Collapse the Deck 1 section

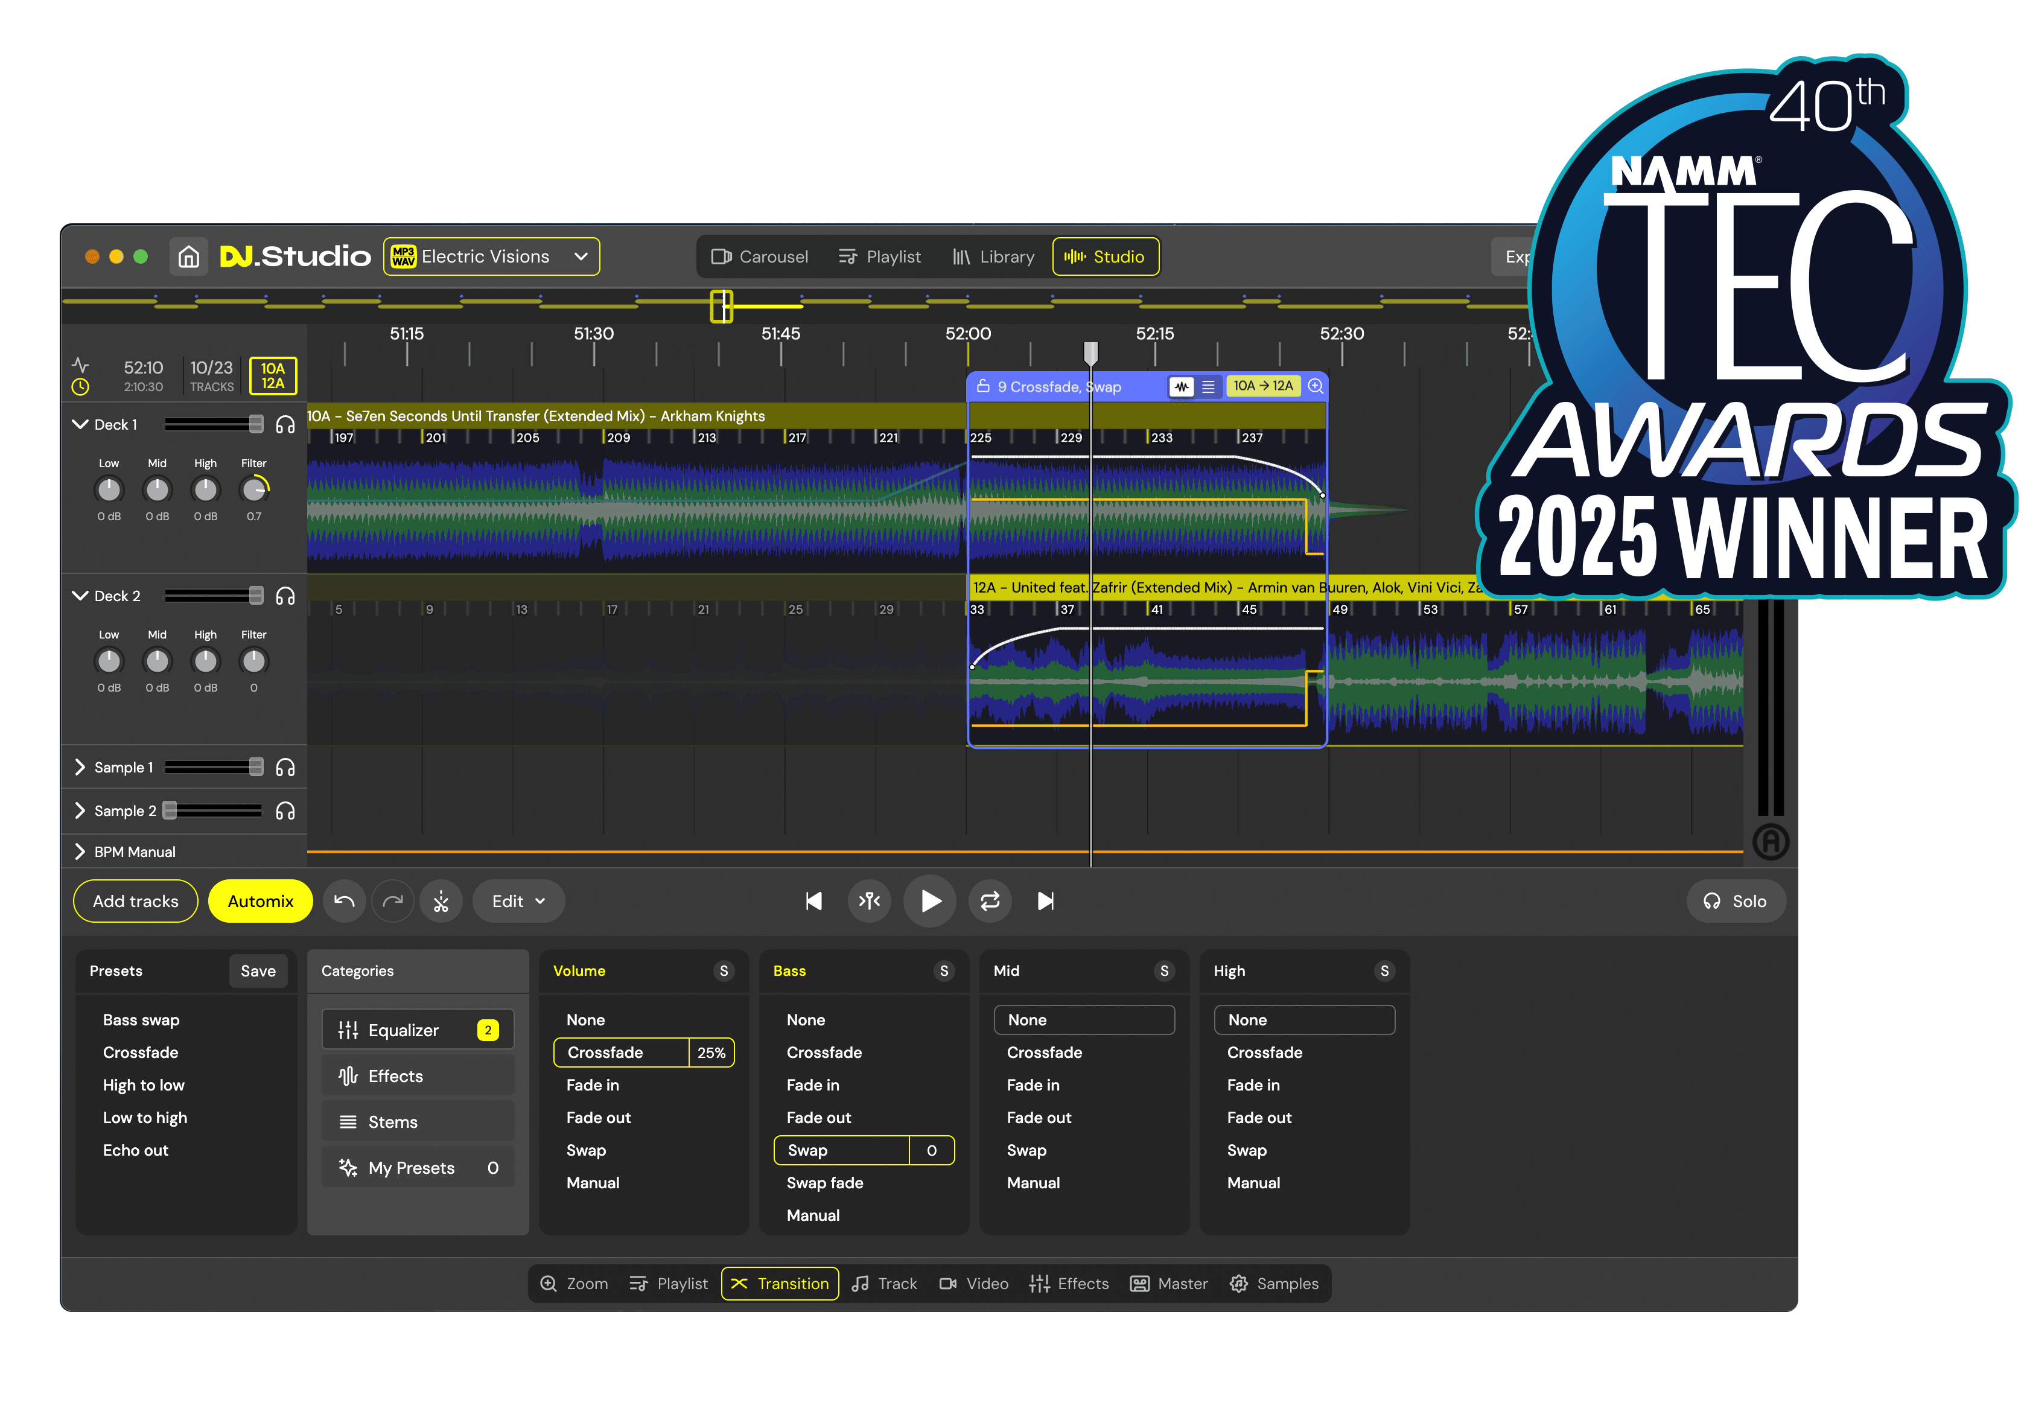pyautogui.click(x=79, y=425)
